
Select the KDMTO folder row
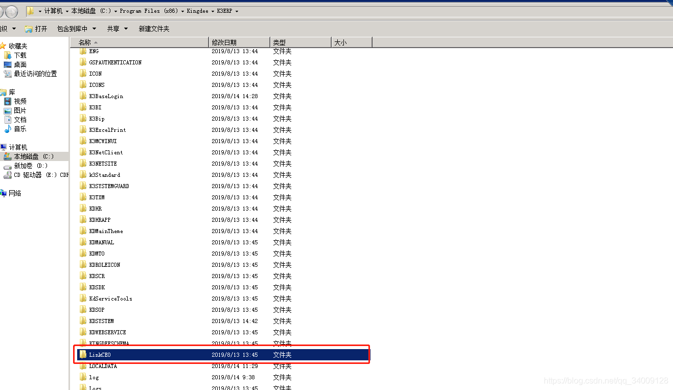tap(222, 254)
